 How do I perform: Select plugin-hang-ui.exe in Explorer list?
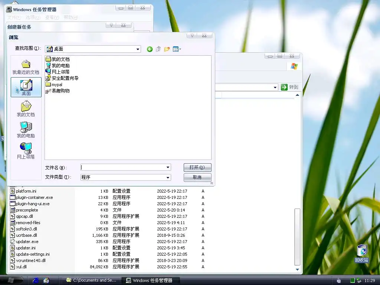click(30, 204)
